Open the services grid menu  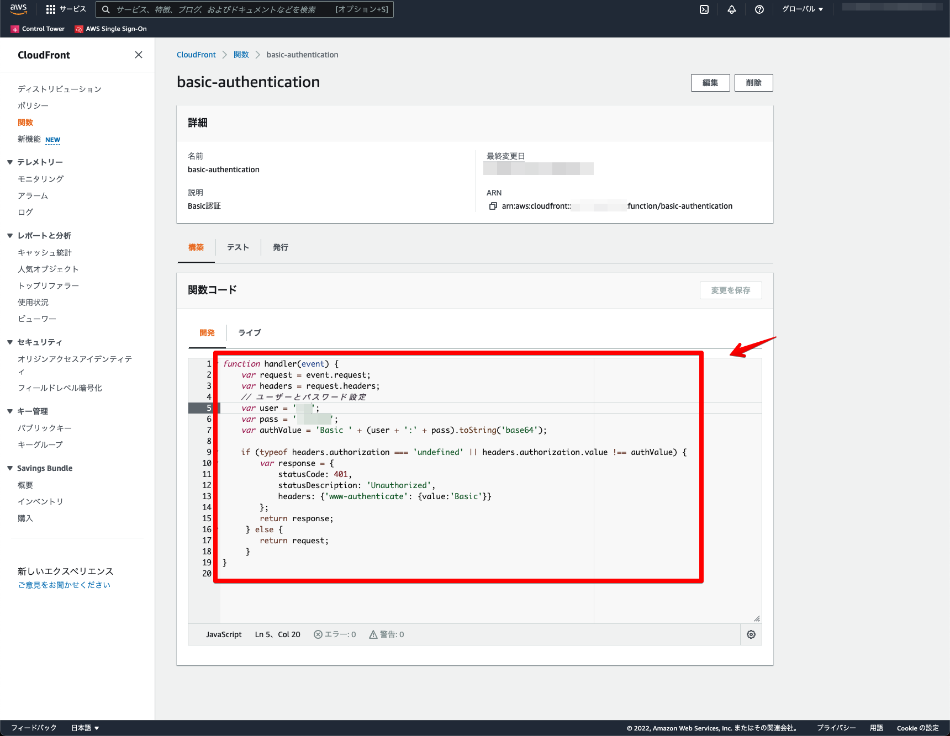(x=51, y=9)
